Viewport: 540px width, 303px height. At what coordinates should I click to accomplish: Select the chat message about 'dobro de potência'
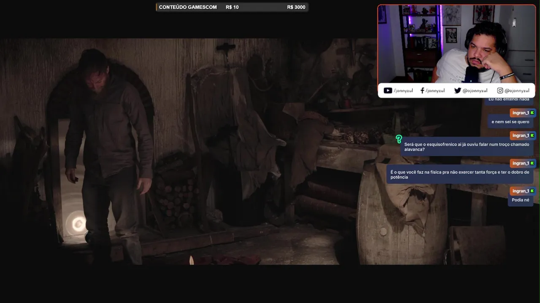pos(460,175)
